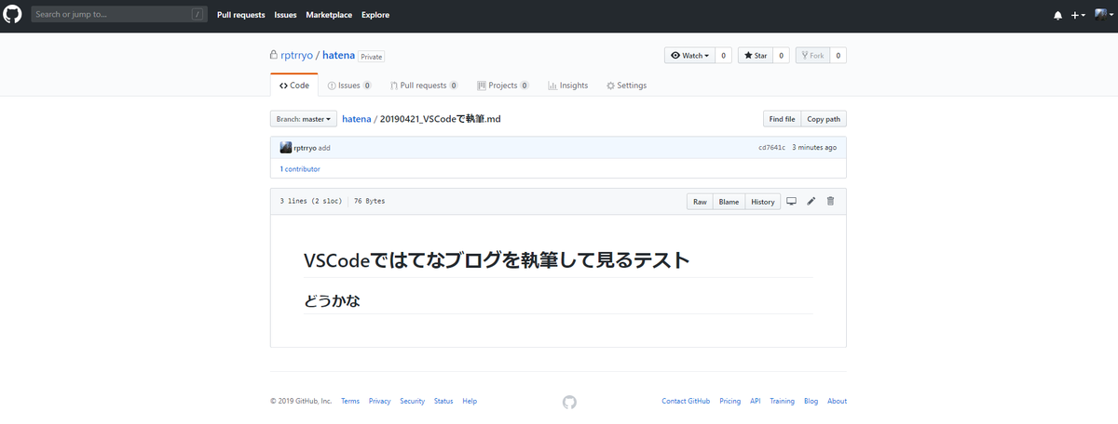
Task: Open the footer Terms link
Action: [350, 402]
